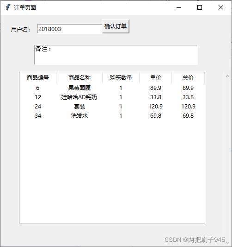Screen dimensions: 232x247
Task: Click product number 6 cell
Action: pyautogui.click(x=38, y=88)
